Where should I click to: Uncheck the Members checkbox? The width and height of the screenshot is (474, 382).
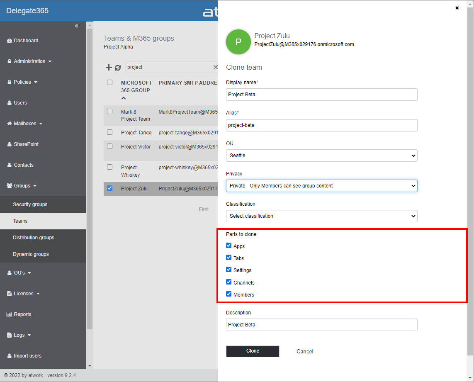pyautogui.click(x=228, y=294)
